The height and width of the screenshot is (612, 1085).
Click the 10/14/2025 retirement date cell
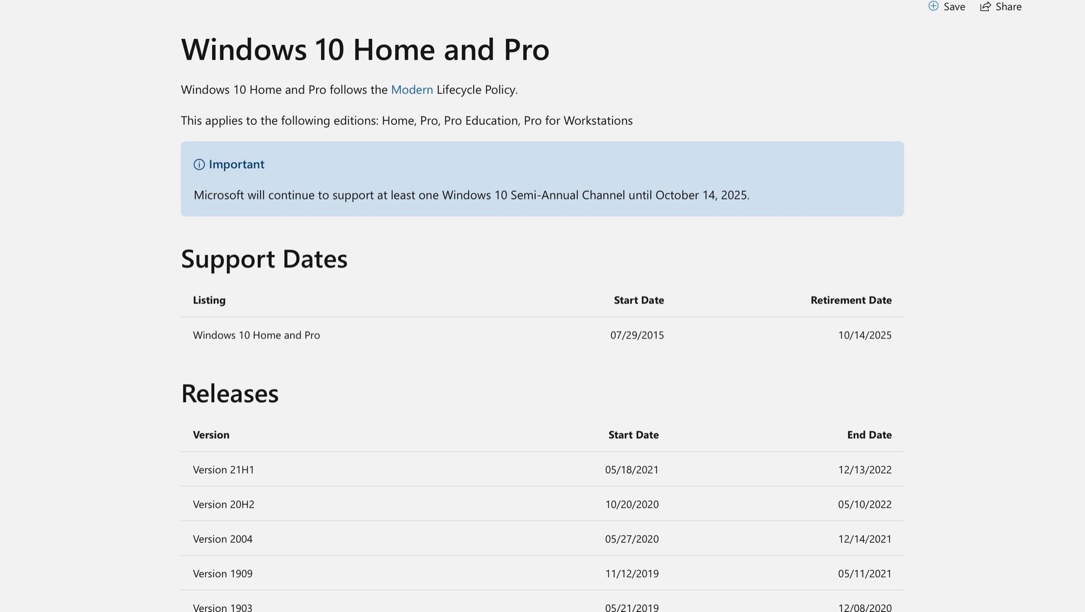pos(864,335)
